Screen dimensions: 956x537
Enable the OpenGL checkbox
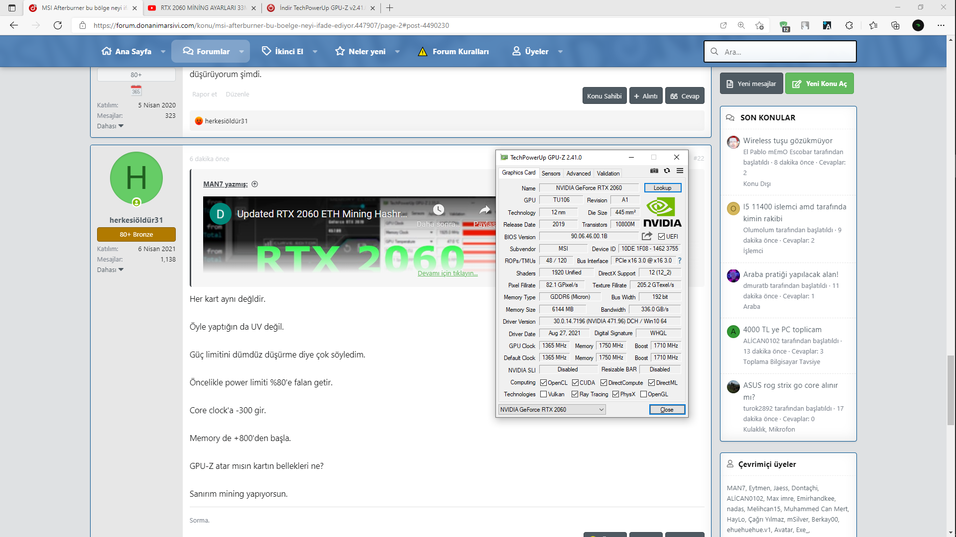(643, 394)
